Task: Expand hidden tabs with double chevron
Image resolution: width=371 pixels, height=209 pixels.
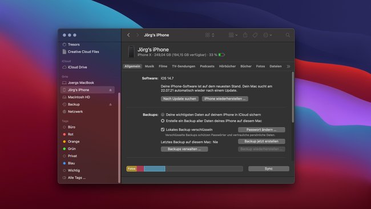Action: [x=288, y=66]
